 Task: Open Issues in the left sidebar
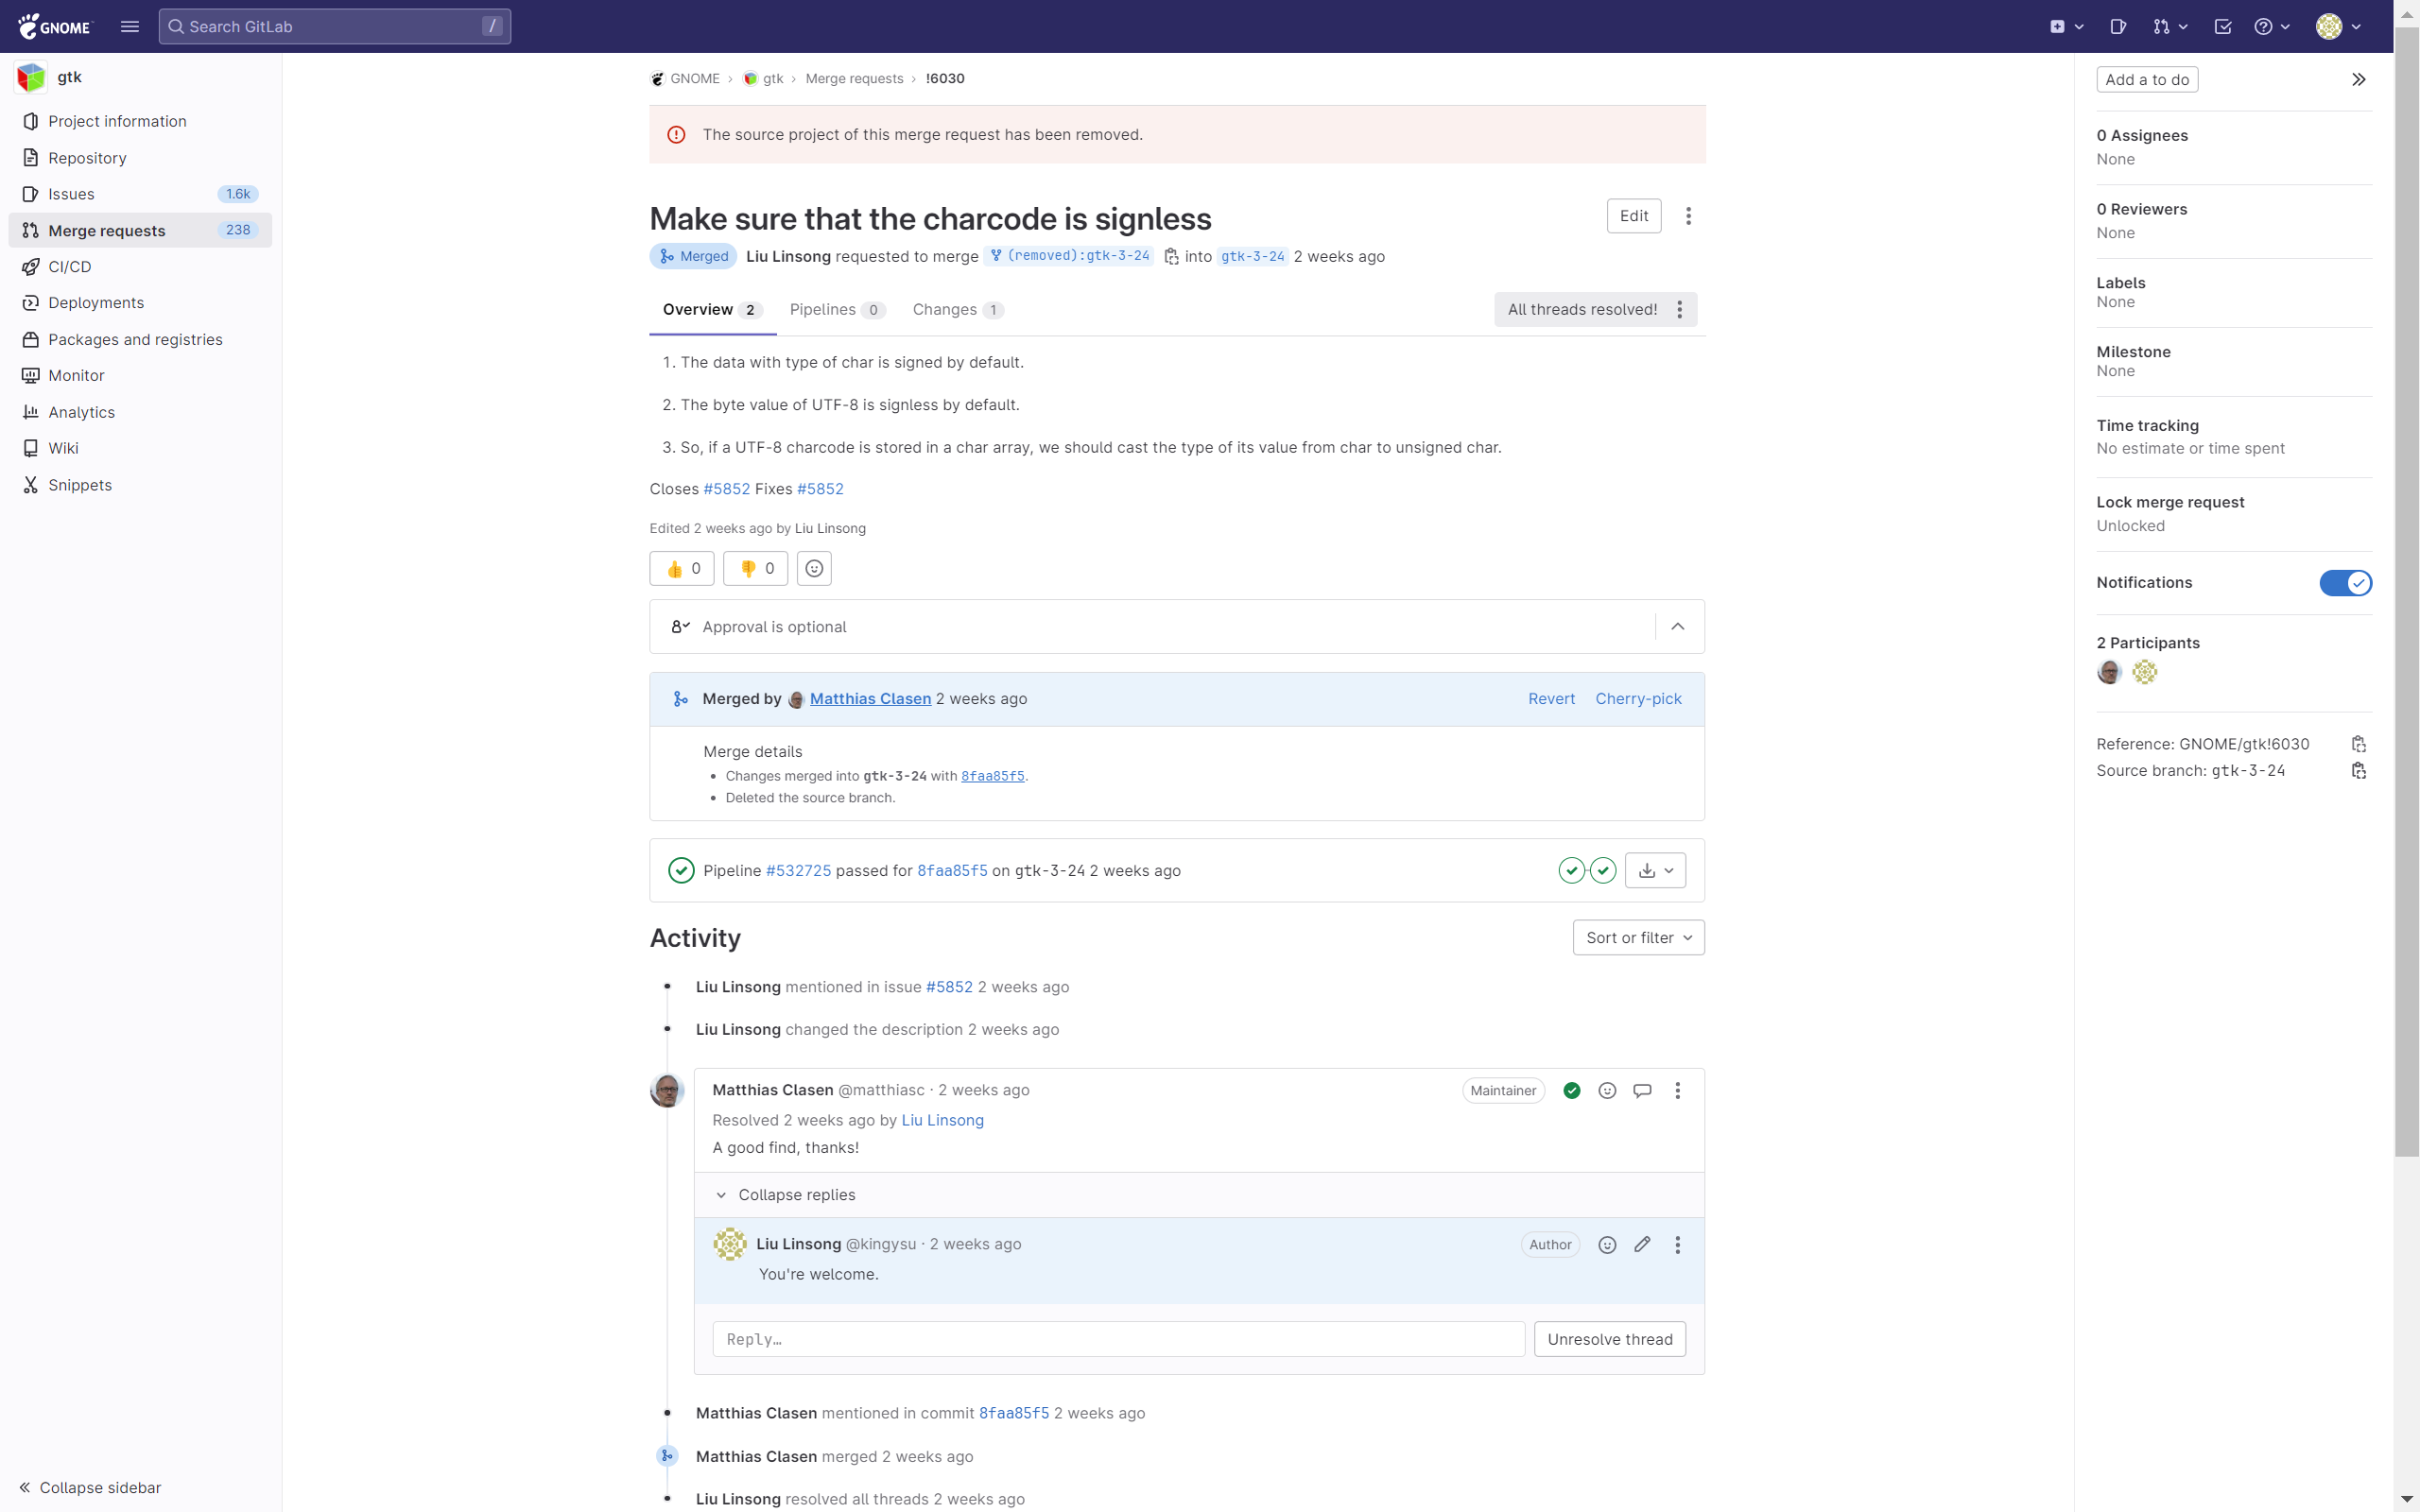71,194
